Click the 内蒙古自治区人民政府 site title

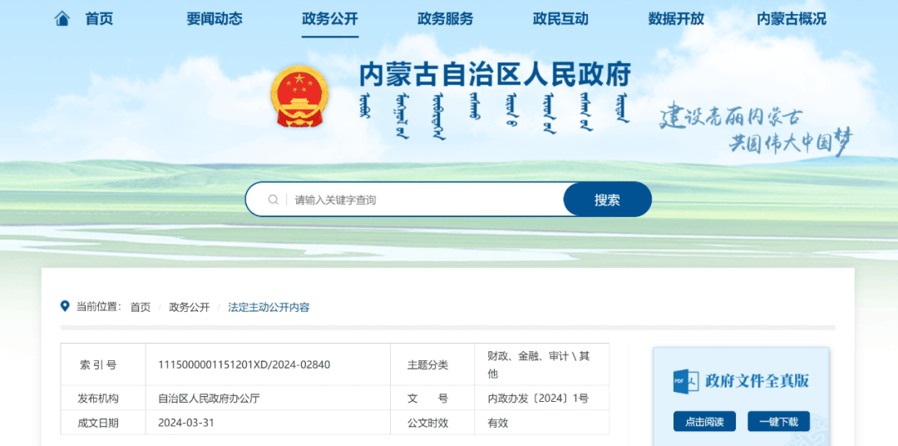(495, 75)
